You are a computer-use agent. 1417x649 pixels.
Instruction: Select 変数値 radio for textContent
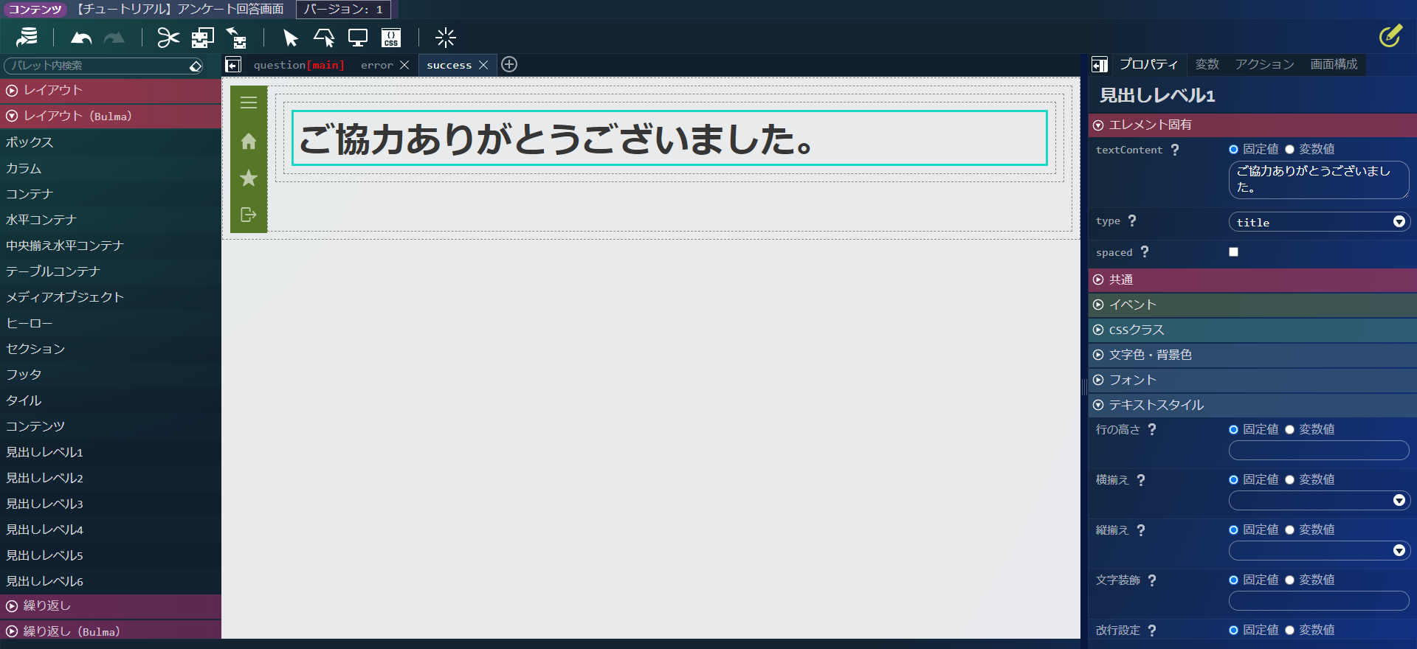(1289, 150)
